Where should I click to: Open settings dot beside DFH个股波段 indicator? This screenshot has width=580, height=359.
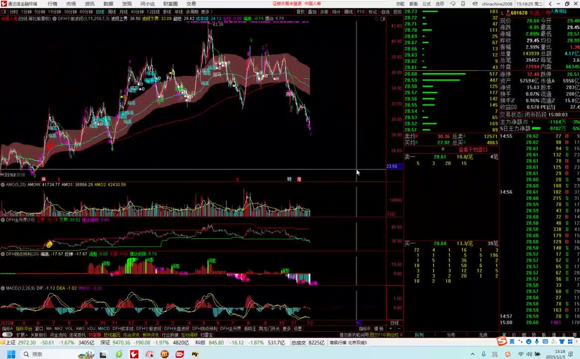point(54,18)
